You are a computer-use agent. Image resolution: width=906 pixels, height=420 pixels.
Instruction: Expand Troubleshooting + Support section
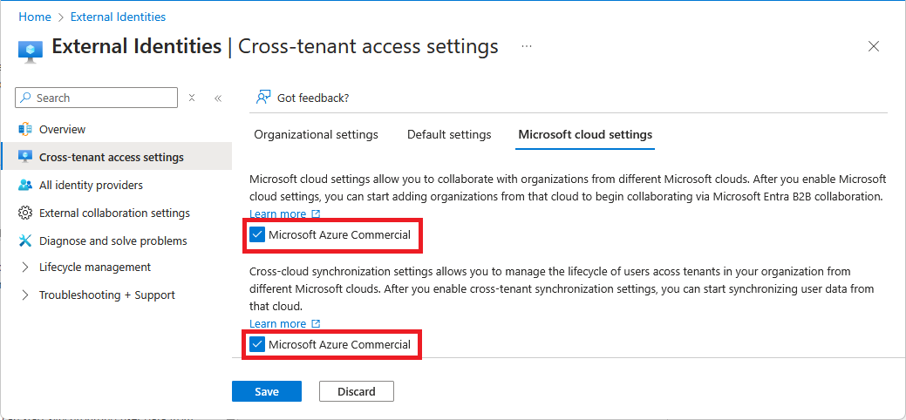(x=25, y=295)
